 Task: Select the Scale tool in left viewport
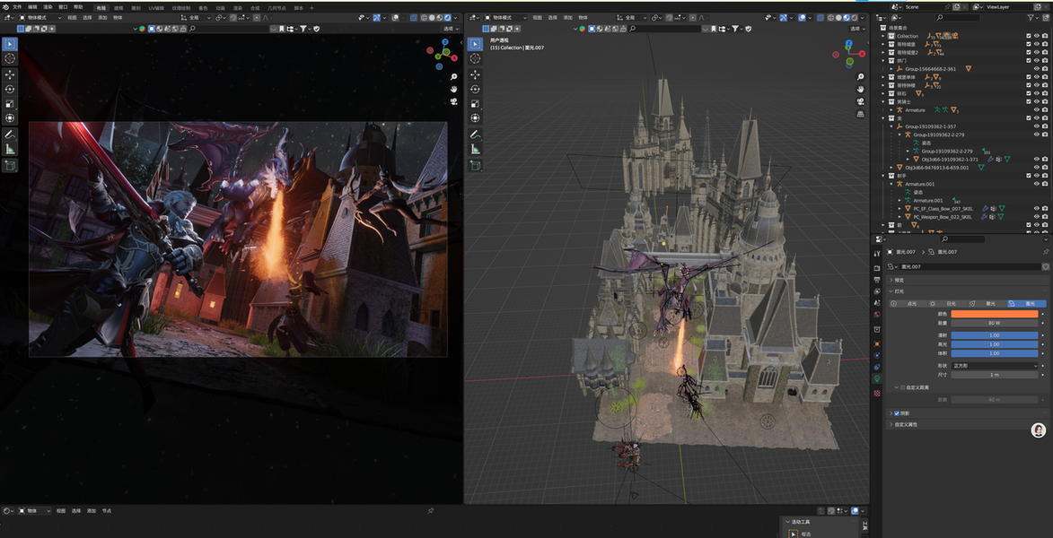[10, 103]
